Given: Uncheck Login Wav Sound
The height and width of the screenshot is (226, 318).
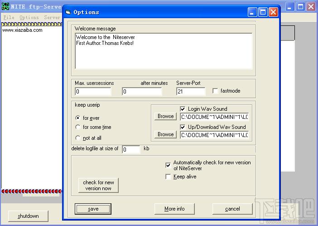Looking at the screenshot, I should click(183, 109).
